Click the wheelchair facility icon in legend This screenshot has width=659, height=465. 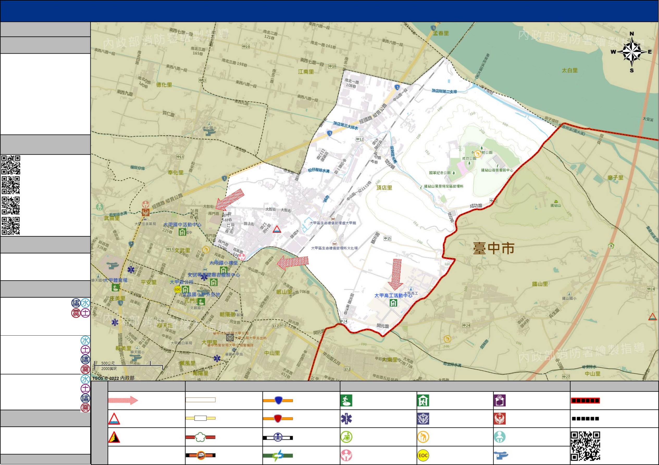[346, 437]
